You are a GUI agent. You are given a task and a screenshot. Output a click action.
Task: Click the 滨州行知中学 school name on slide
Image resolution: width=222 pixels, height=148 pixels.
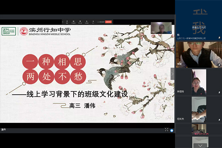[50, 30]
